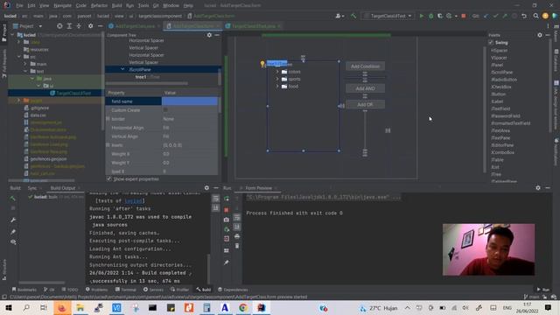Select JRadioButton in the Palette
Viewport: 560px width, 315px height.
click(504, 80)
